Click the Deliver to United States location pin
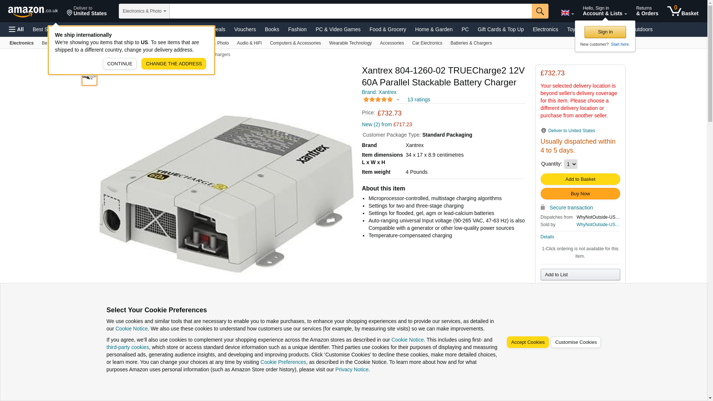713x401 pixels. coord(543,131)
